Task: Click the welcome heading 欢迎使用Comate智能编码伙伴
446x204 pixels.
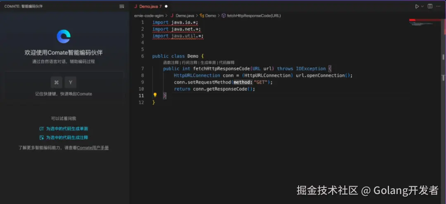Action: click(64, 52)
